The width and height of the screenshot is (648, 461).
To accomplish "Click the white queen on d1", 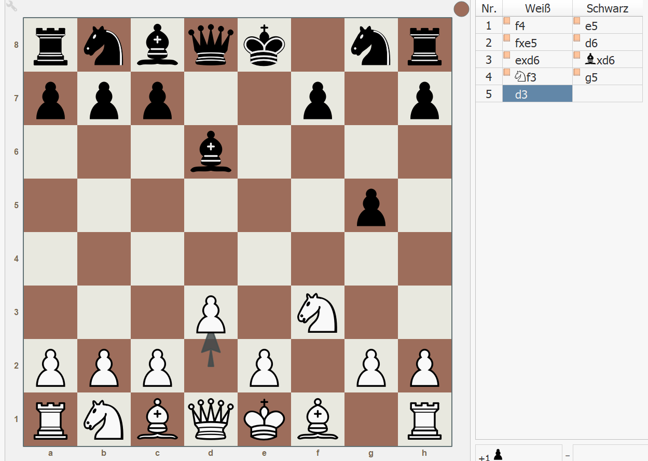I will point(211,419).
